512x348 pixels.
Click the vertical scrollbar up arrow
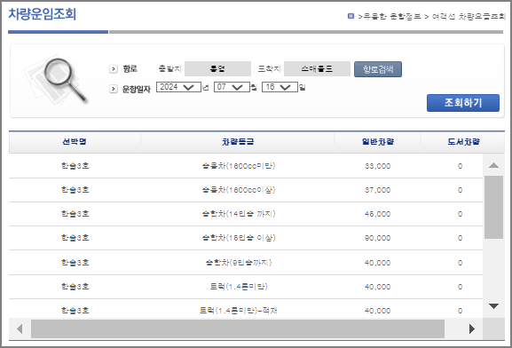tap(493, 165)
